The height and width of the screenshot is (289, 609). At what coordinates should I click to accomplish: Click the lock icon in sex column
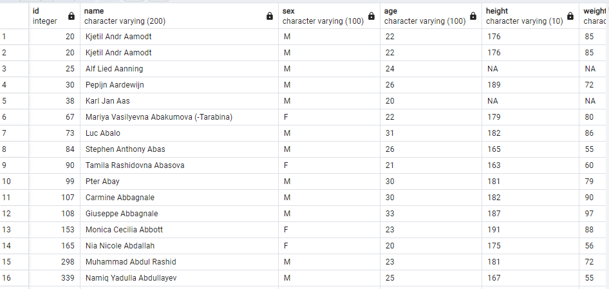pyautogui.click(x=371, y=16)
